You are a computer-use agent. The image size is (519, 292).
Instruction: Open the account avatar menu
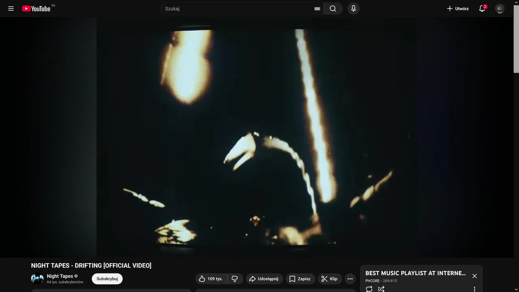click(x=500, y=9)
